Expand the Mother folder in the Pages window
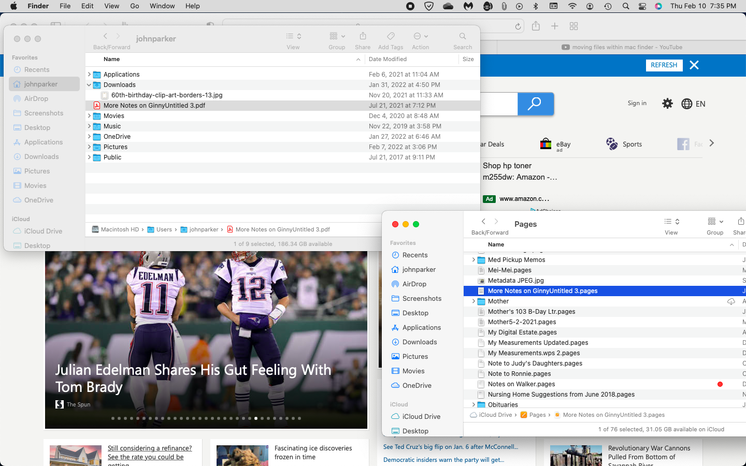The width and height of the screenshot is (746, 466). (474, 301)
